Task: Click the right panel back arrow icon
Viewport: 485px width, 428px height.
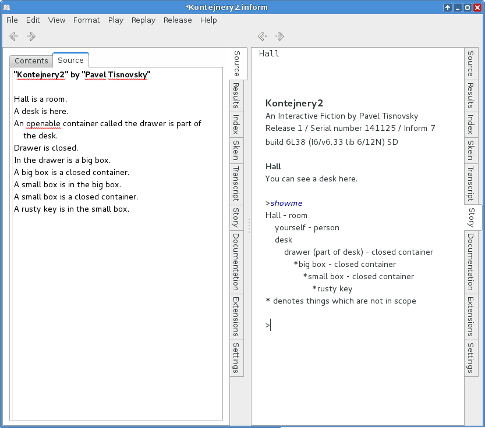Action: pyautogui.click(x=263, y=37)
